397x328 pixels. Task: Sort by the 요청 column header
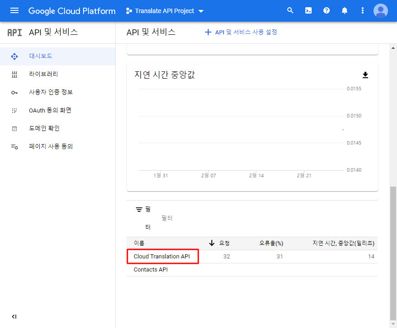(224, 243)
